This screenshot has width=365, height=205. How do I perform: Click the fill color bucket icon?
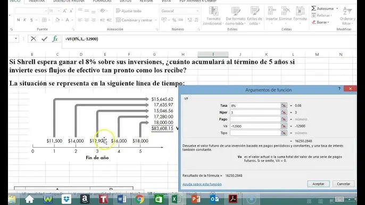tap(57, 20)
